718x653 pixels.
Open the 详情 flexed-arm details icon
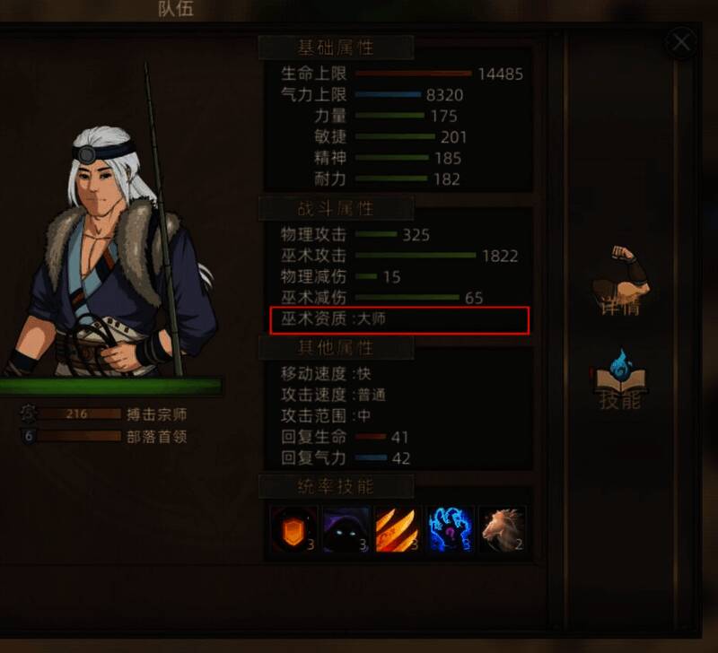click(621, 280)
